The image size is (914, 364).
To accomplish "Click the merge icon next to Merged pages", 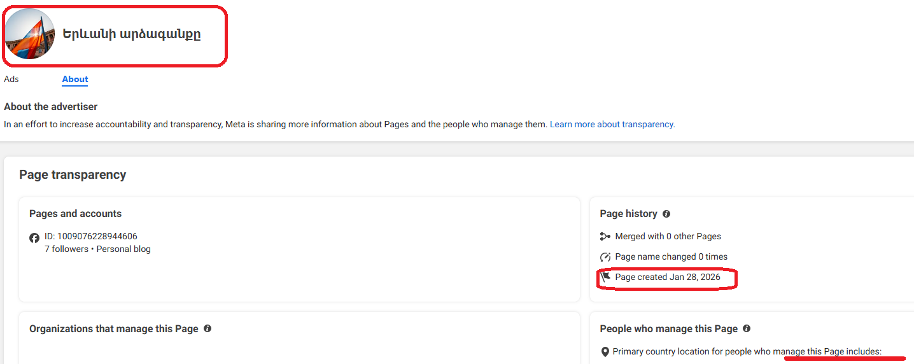I will pos(605,237).
